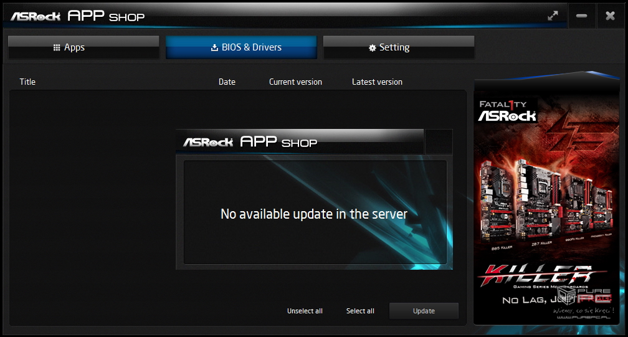Click Unselect all
Screen dimensions: 628x337
[x=305, y=311]
